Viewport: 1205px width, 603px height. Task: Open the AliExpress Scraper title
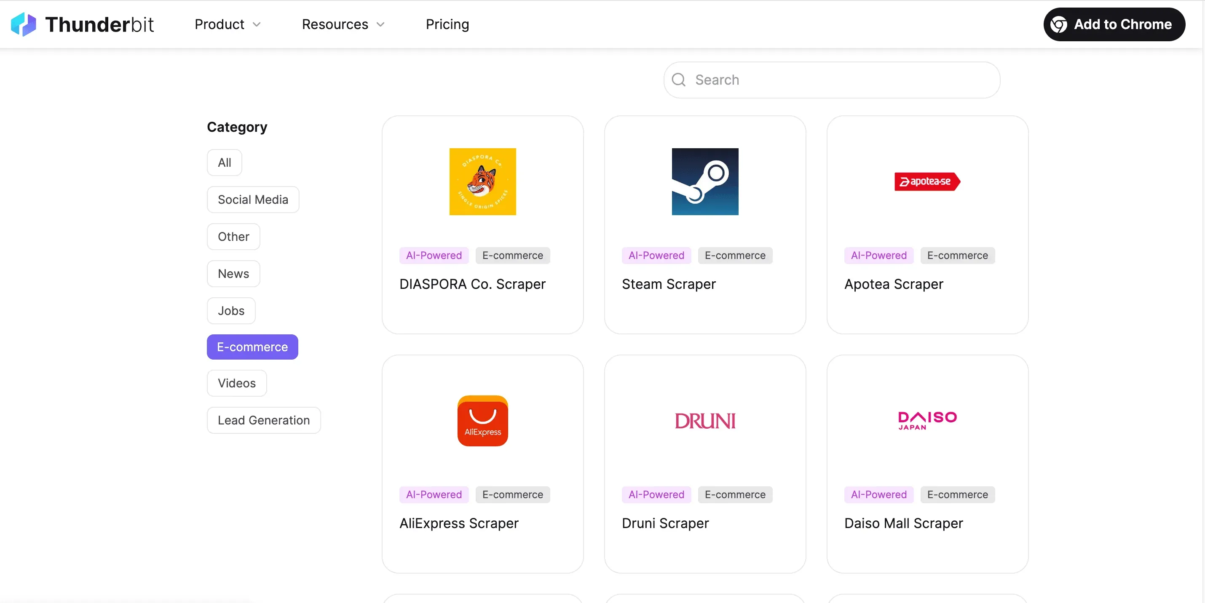459,523
